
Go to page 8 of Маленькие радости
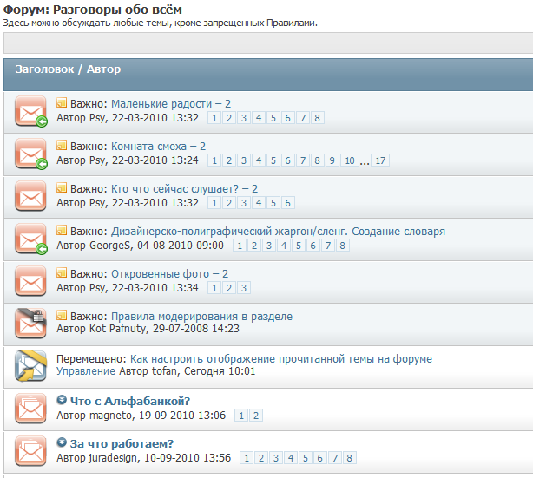(317, 118)
